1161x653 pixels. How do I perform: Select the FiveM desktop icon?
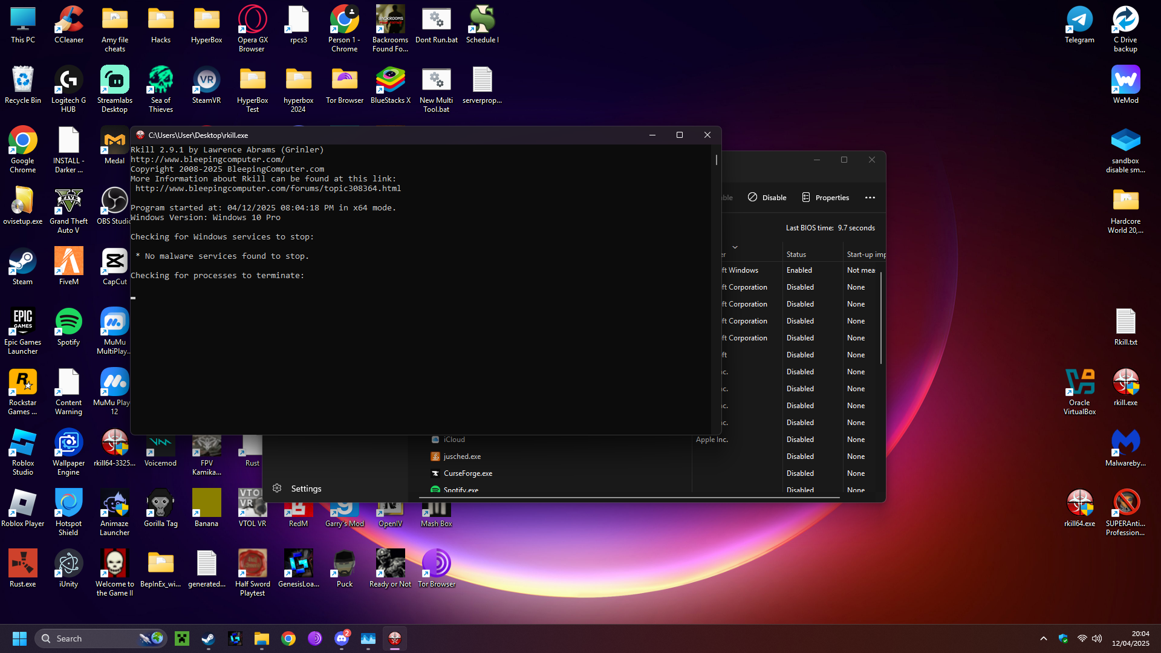68,267
